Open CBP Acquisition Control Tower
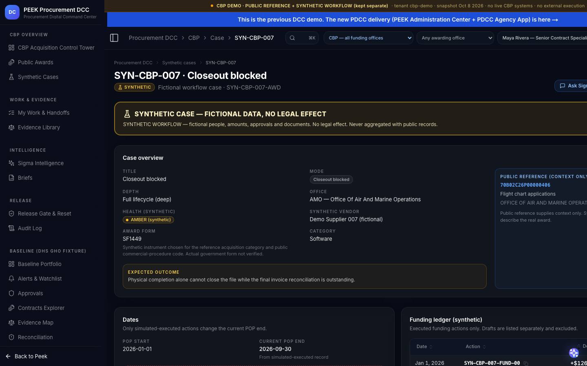587x366 pixels. click(x=51, y=48)
